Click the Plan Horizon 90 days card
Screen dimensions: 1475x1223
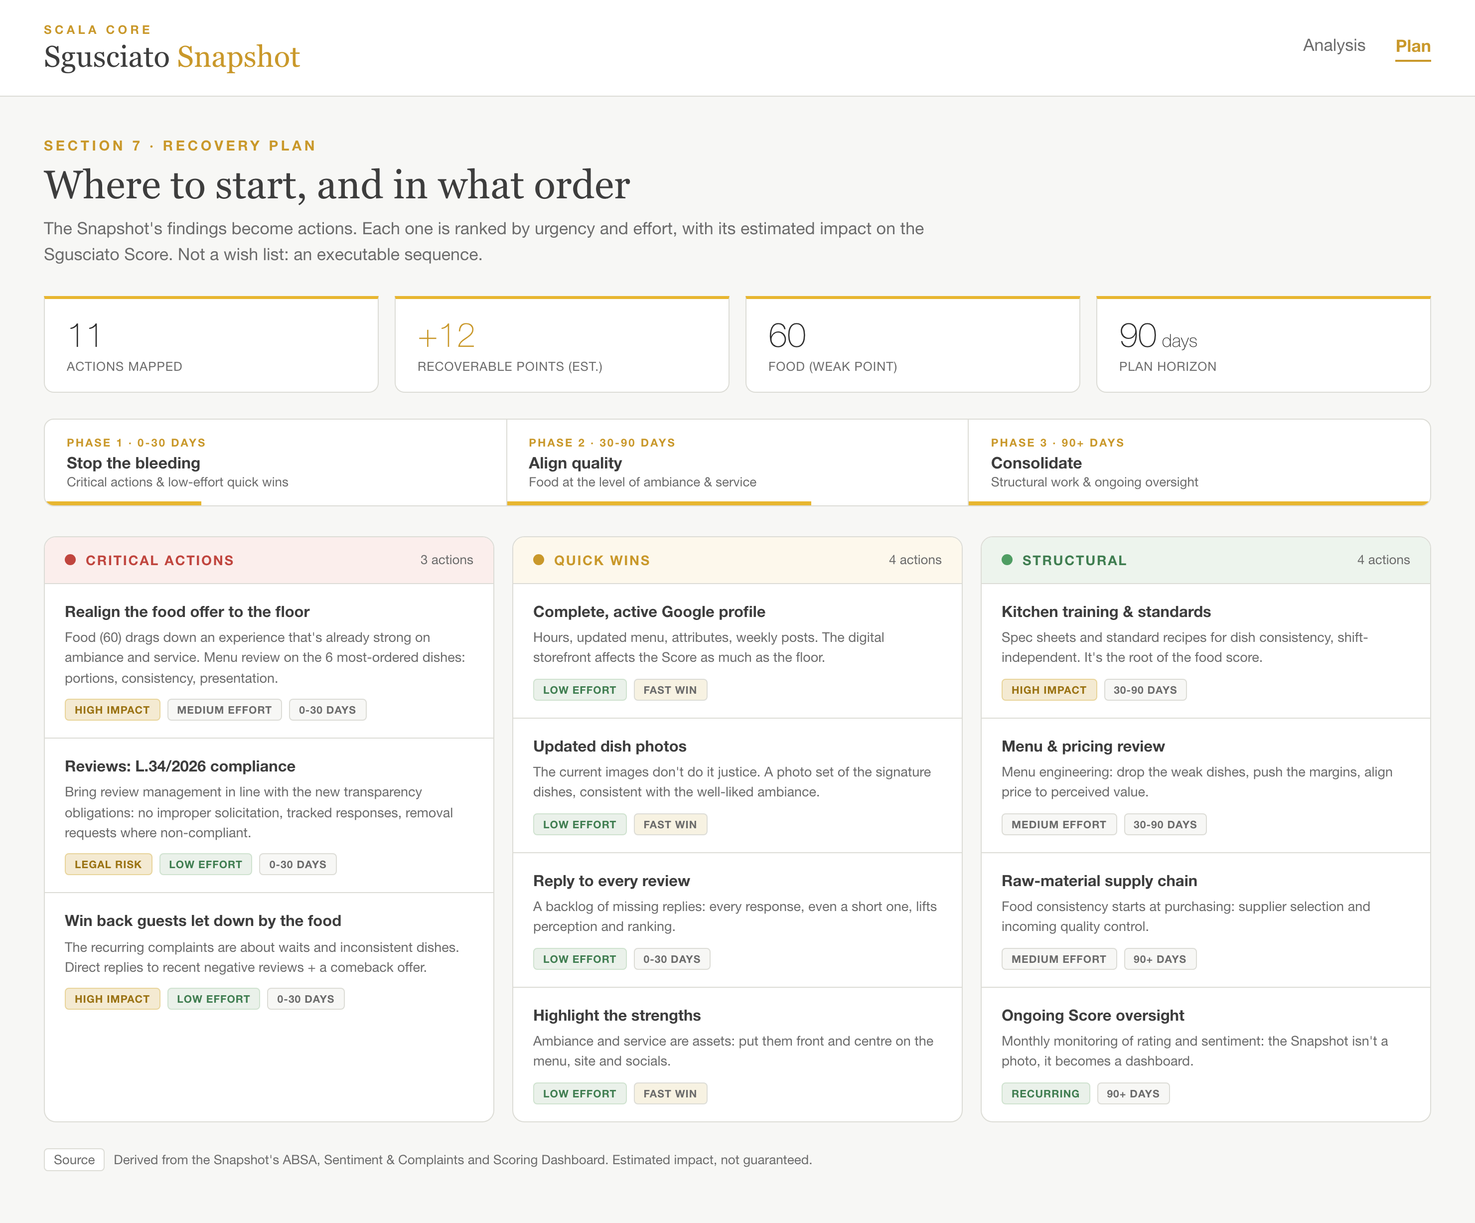click(1263, 344)
